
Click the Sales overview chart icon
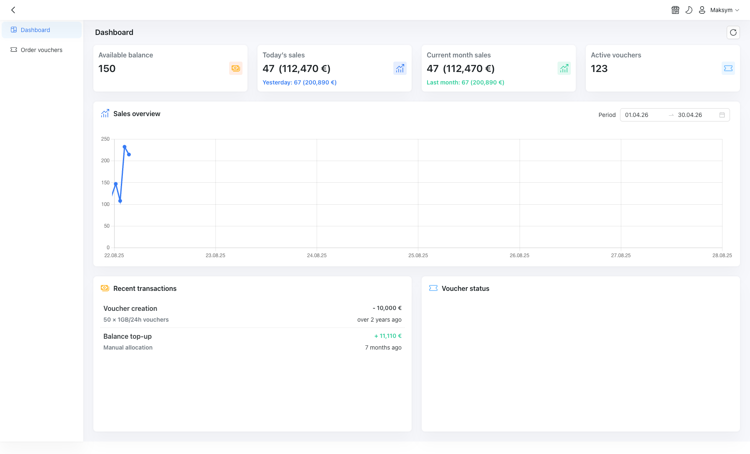pos(105,114)
